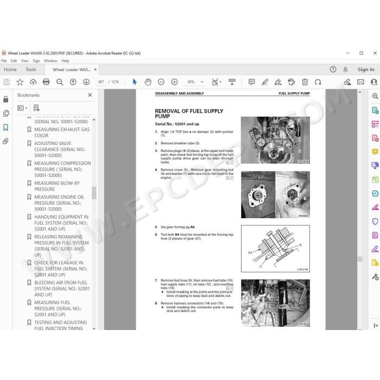
Task: Close the Bookmarks panel
Action: click(x=90, y=95)
